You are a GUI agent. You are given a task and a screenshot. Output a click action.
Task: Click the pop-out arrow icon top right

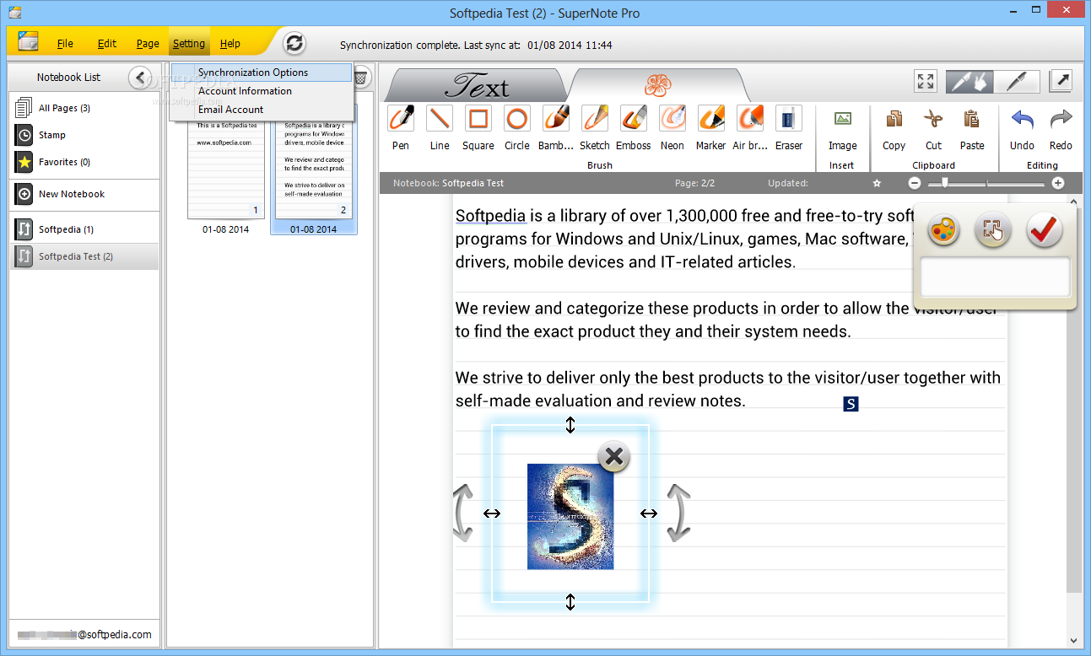(x=1061, y=81)
